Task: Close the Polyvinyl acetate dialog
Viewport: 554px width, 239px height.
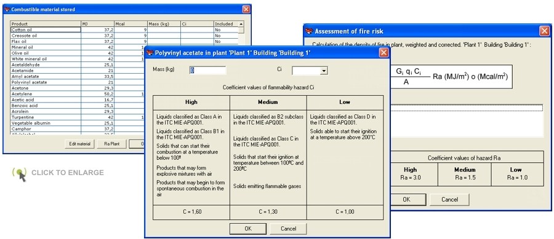Action: 383,53
